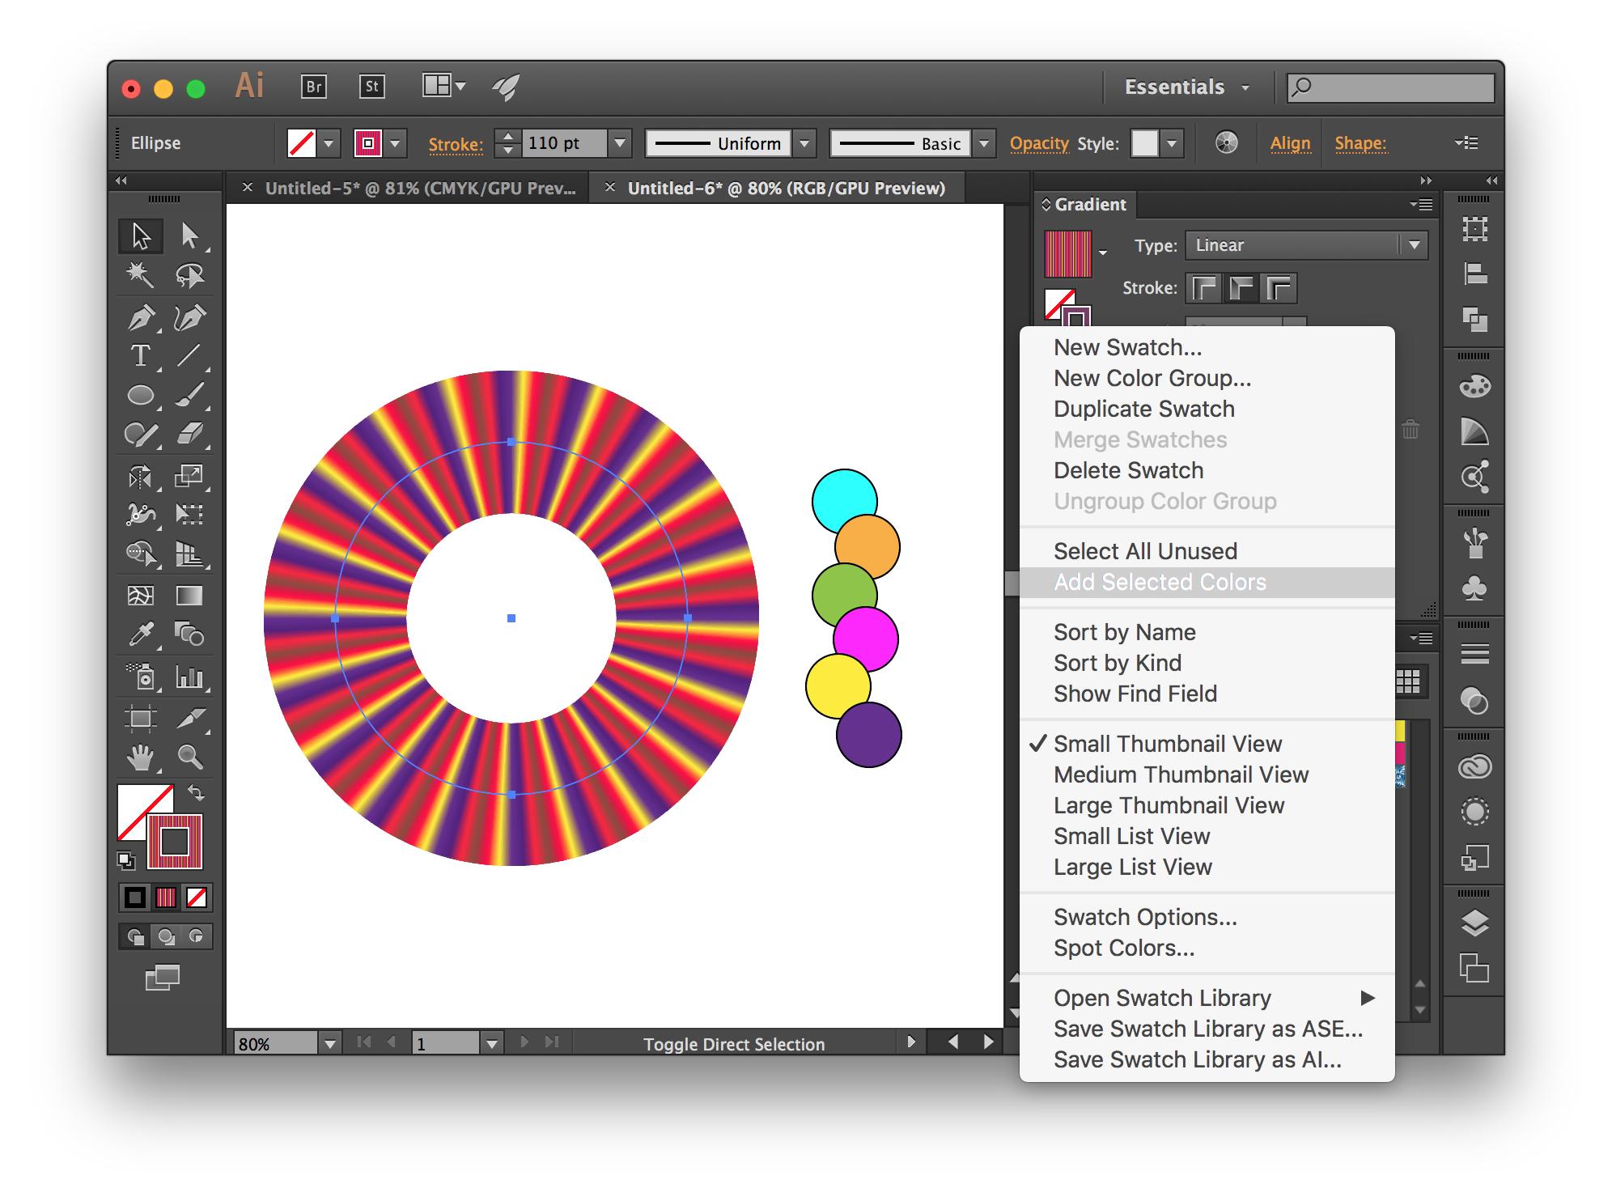Screen dimensions: 1612x1201
Task: Select the Pen tool in toolbar
Action: click(x=142, y=319)
